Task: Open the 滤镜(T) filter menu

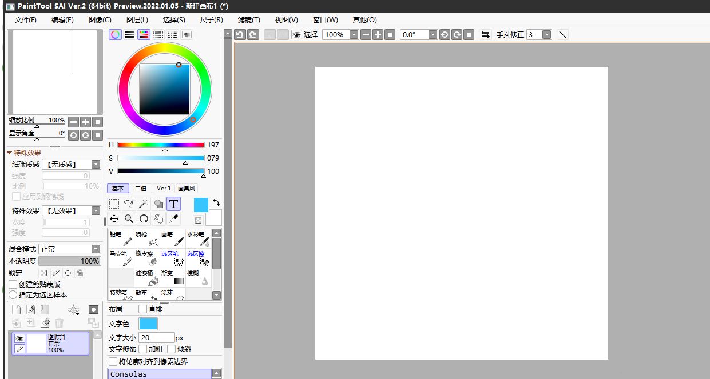Action: 248,20
